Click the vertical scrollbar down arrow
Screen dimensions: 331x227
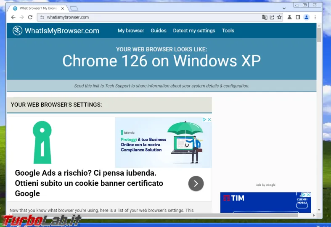(x=319, y=210)
